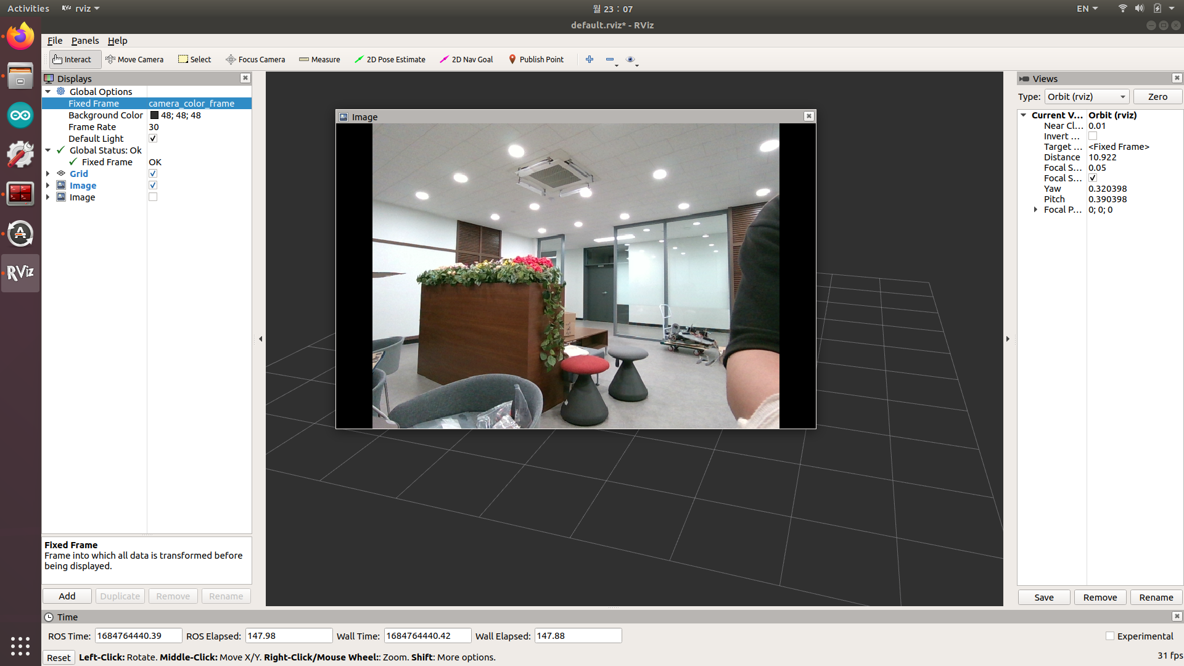
Task: Toggle the Experimental checkbox
Action: 1110,636
